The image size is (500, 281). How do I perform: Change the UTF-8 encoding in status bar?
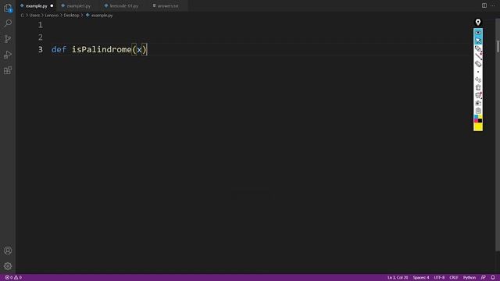[x=439, y=278]
